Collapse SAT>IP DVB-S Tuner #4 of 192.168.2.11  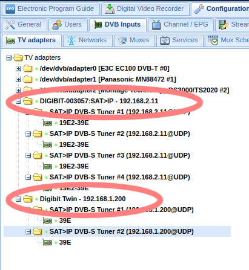[28, 178]
